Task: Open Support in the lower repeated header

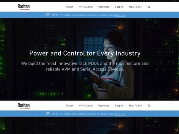Action: [x=119, y=106]
